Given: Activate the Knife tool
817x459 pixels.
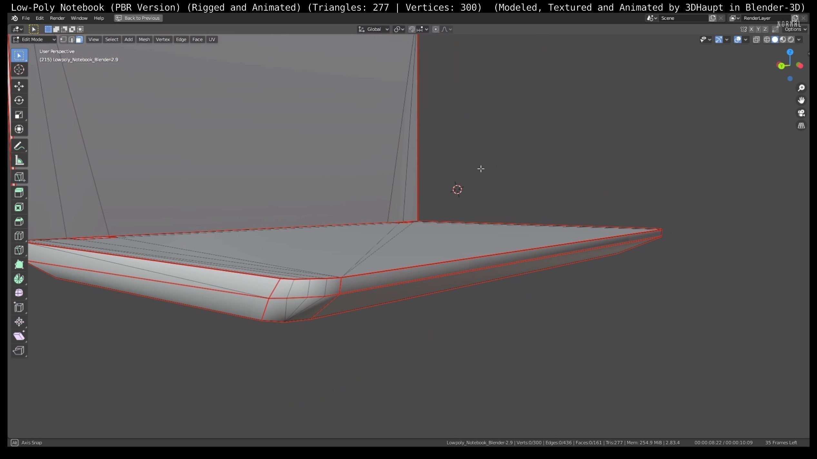Looking at the screenshot, I should tap(19, 250).
